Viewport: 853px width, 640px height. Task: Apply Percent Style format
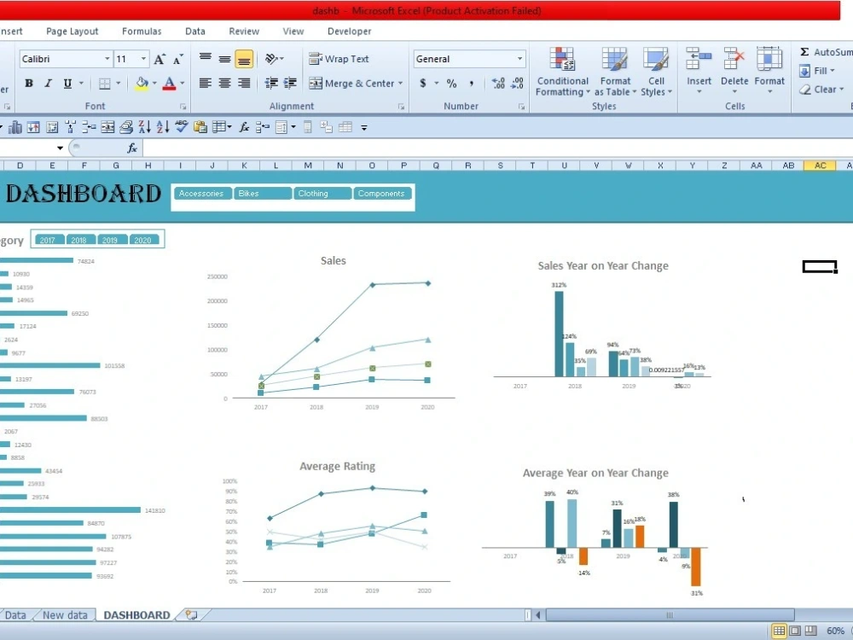click(x=451, y=84)
